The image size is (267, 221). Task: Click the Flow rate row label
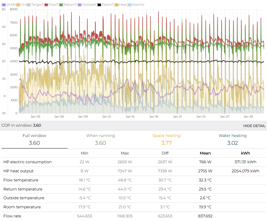click(12, 216)
